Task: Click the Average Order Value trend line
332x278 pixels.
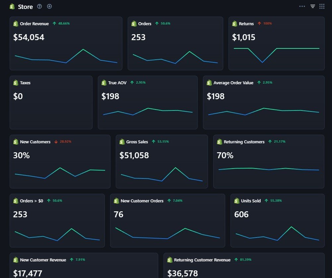Action: pyautogui.click(x=263, y=111)
